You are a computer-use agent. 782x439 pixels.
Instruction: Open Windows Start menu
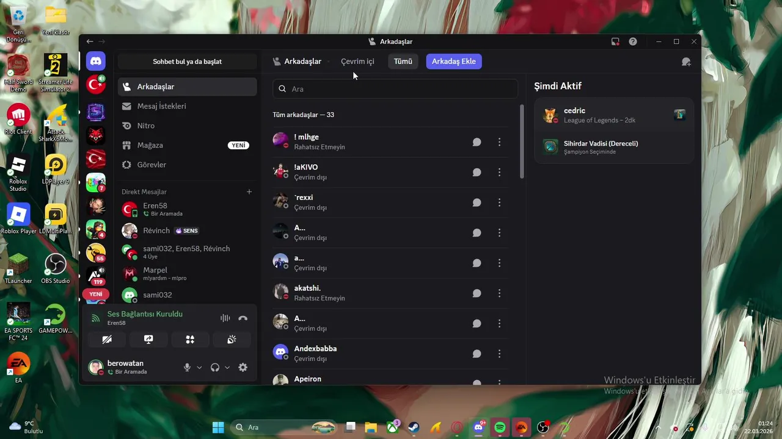tap(218, 427)
